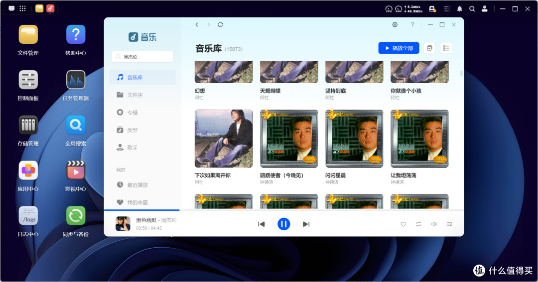Open the user status icon with orange dot
The width and height of the screenshot is (538, 282).
point(432,9)
